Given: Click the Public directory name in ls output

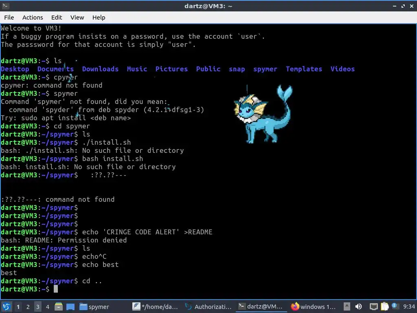Looking at the screenshot, I should tap(208, 69).
